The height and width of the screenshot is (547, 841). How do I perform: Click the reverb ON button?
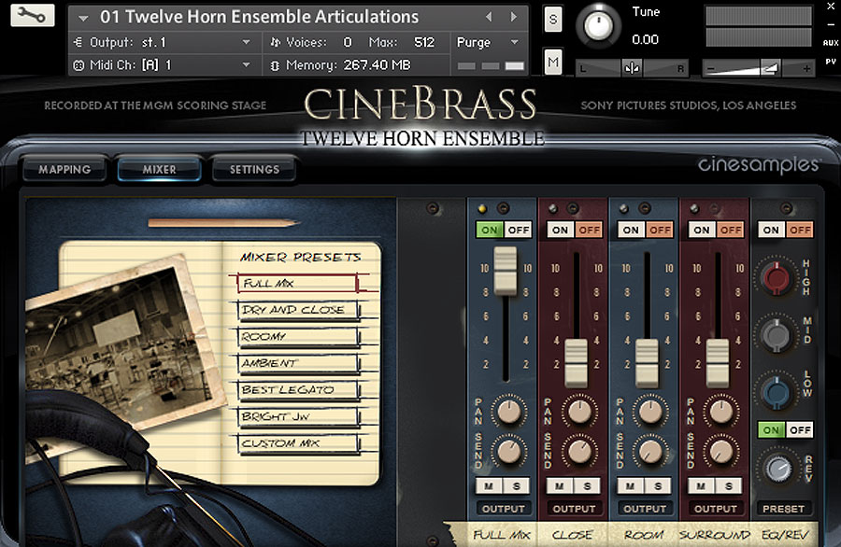(771, 429)
